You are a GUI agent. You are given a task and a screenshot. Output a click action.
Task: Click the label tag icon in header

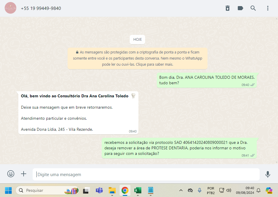click(240, 8)
